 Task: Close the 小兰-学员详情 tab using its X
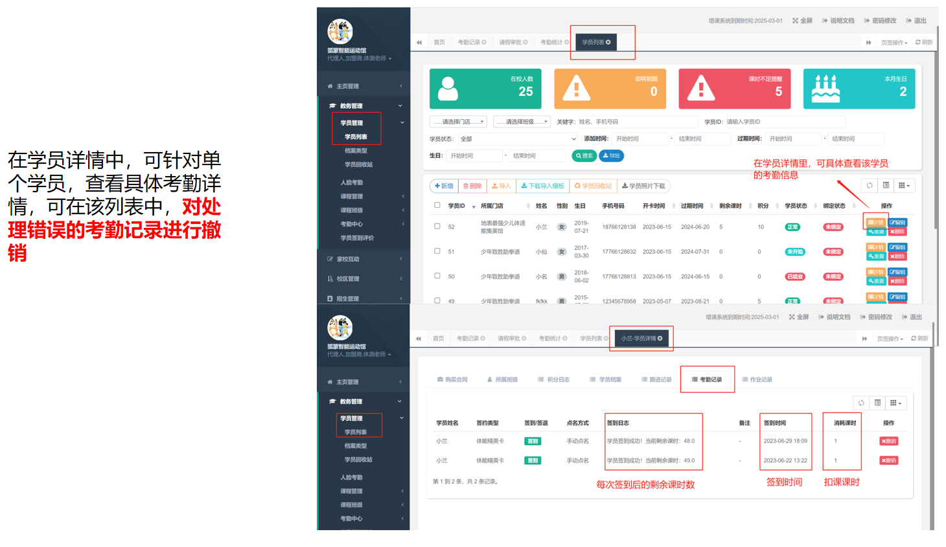pos(660,339)
